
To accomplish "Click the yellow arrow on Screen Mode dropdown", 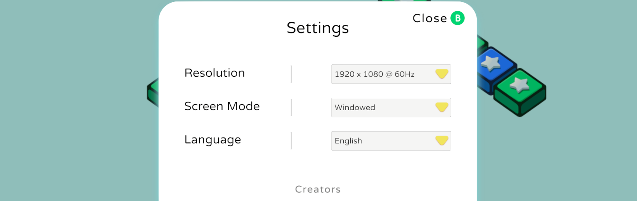I will pyautogui.click(x=442, y=107).
